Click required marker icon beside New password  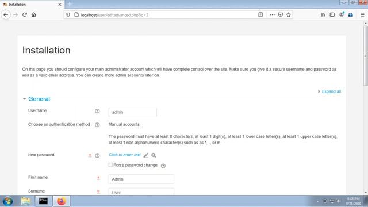click(x=90, y=155)
